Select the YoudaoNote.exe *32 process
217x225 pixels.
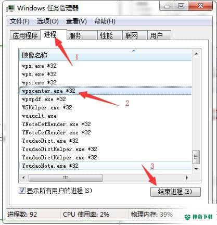[x=106, y=166]
